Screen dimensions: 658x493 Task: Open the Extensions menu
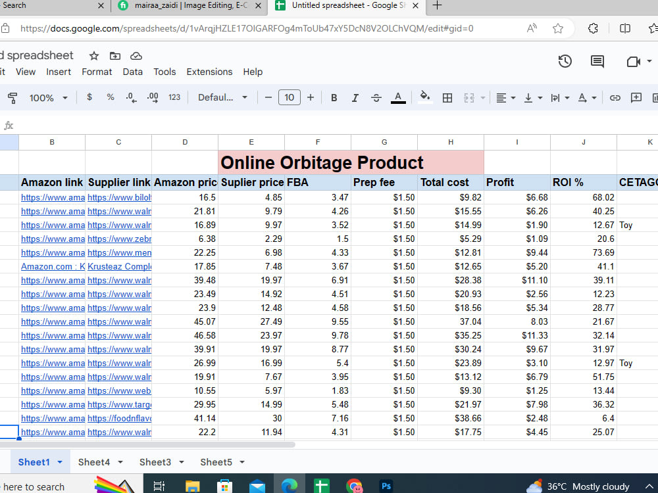209,72
